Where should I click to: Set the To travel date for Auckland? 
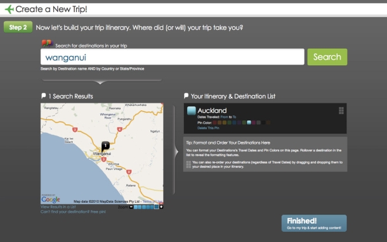[x=234, y=117]
